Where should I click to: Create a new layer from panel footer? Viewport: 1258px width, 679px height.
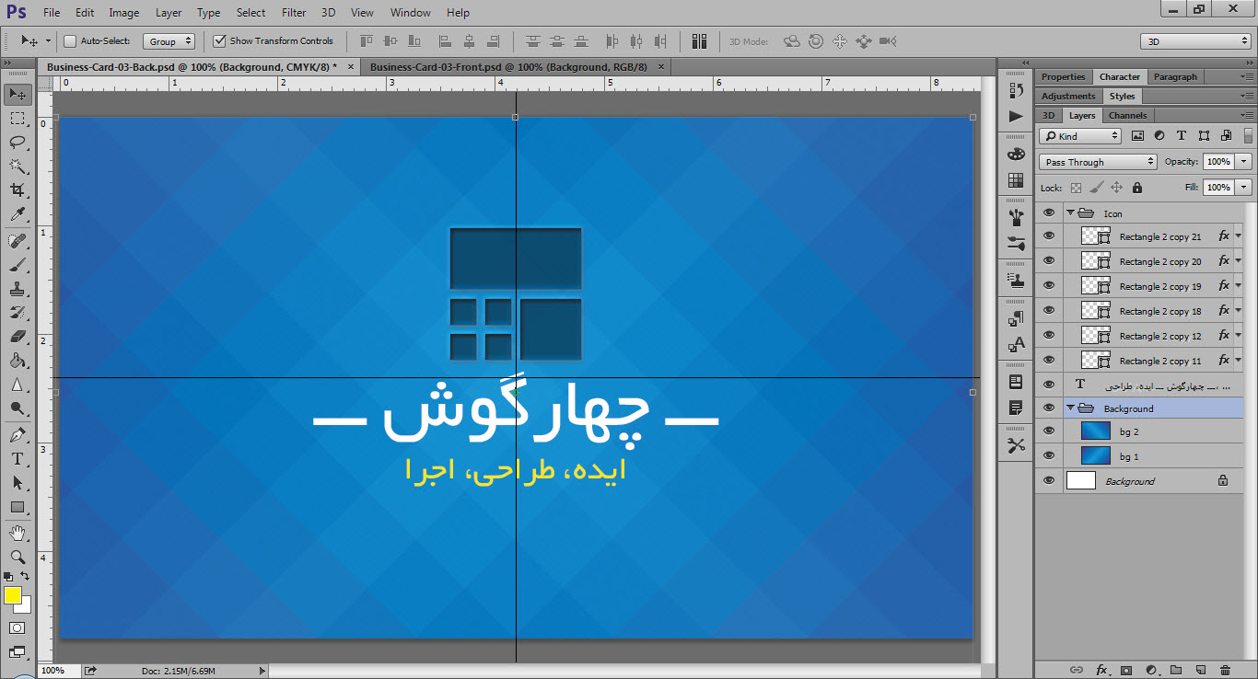click(1200, 670)
